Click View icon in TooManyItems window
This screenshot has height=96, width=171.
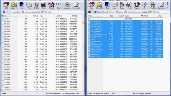click(115, 5)
